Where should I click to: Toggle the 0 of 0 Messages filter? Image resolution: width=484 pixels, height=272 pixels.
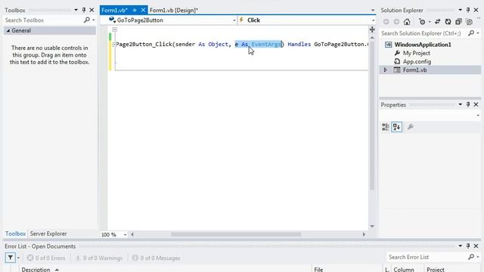[157, 258]
